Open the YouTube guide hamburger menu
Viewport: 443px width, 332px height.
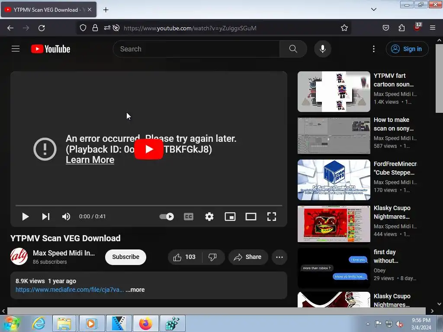click(x=16, y=49)
